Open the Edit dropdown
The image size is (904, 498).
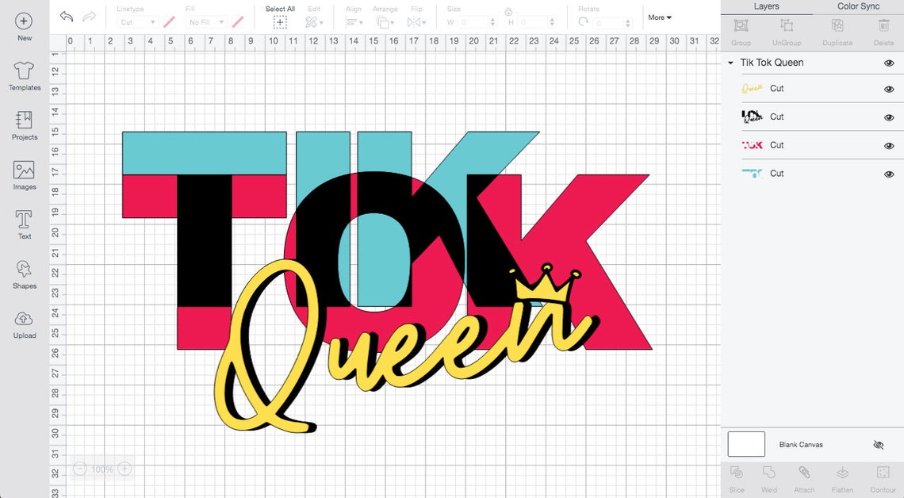[314, 22]
